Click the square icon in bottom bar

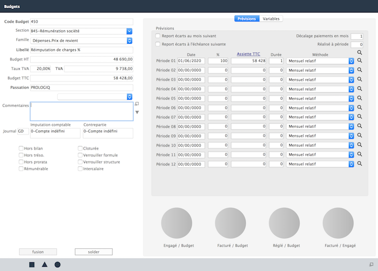pyautogui.click(x=32, y=265)
